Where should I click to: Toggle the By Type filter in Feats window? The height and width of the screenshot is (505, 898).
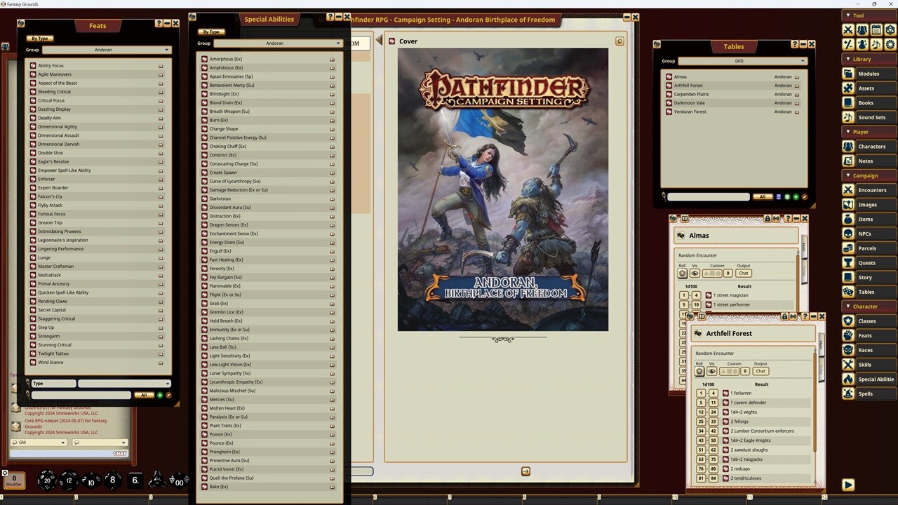39,38
